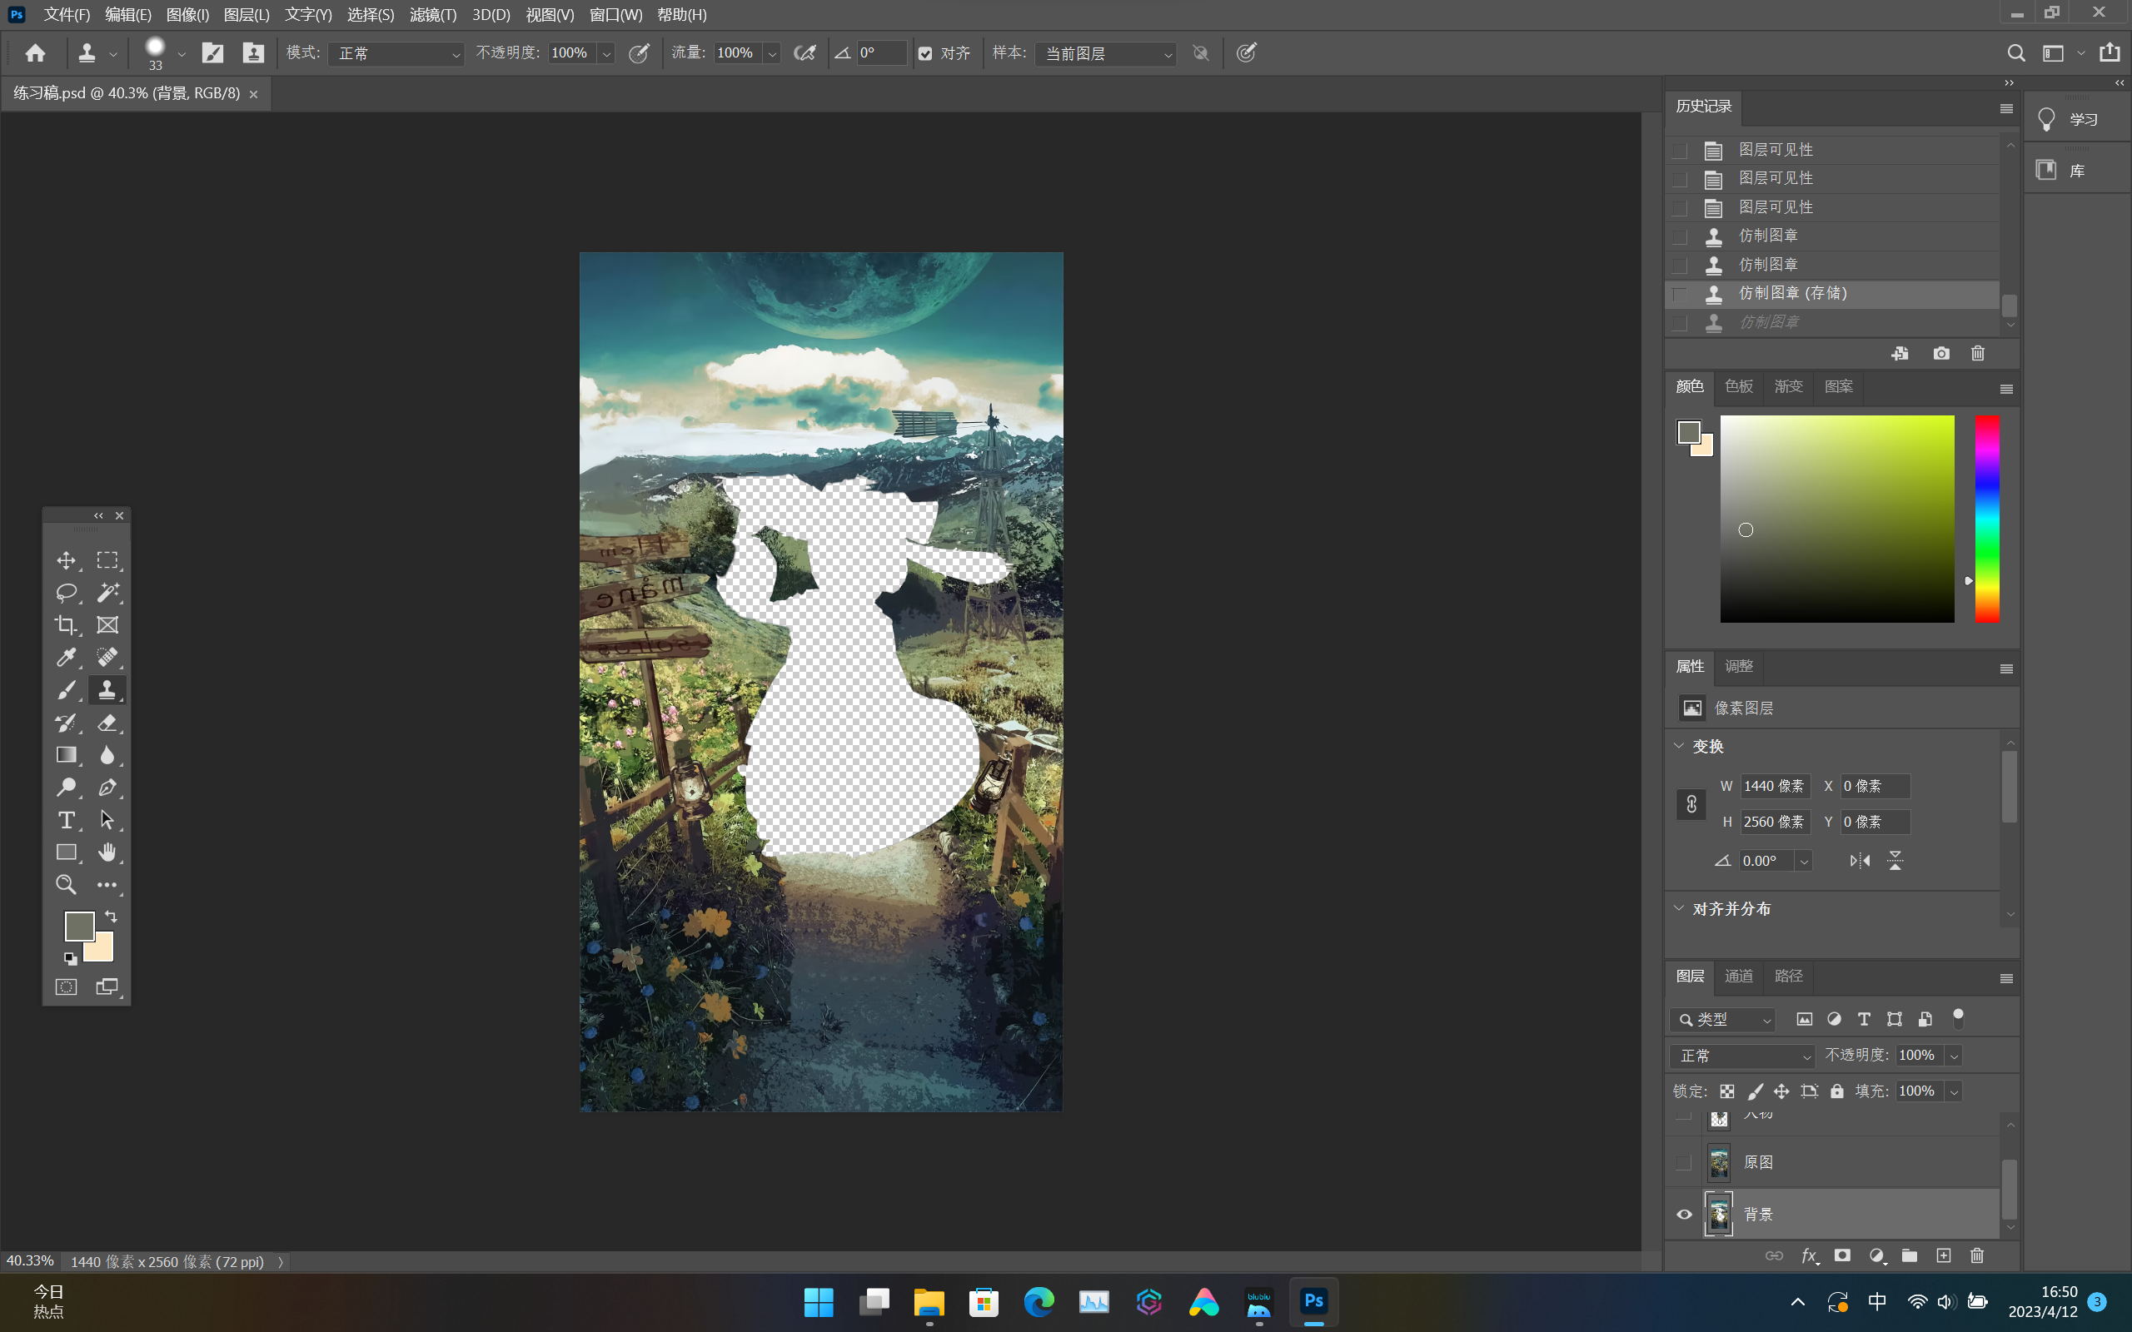Add a layer mask
Screen dimensions: 2132x1332
(1842, 1256)
